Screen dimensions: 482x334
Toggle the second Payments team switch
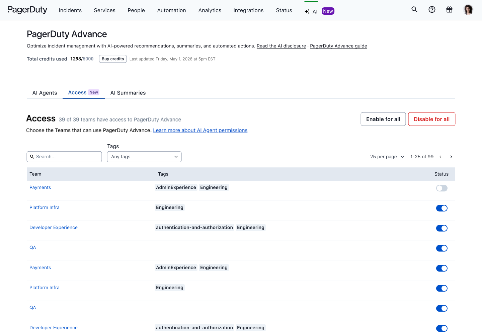[442, 268]
